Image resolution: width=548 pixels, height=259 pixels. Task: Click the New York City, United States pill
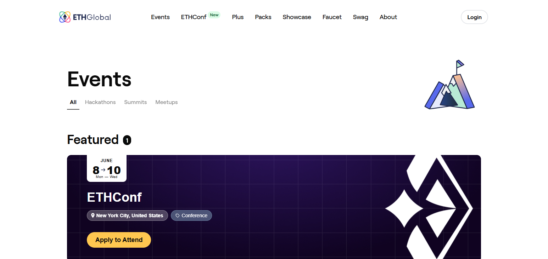pyautogui.click(x=127, y=215)
